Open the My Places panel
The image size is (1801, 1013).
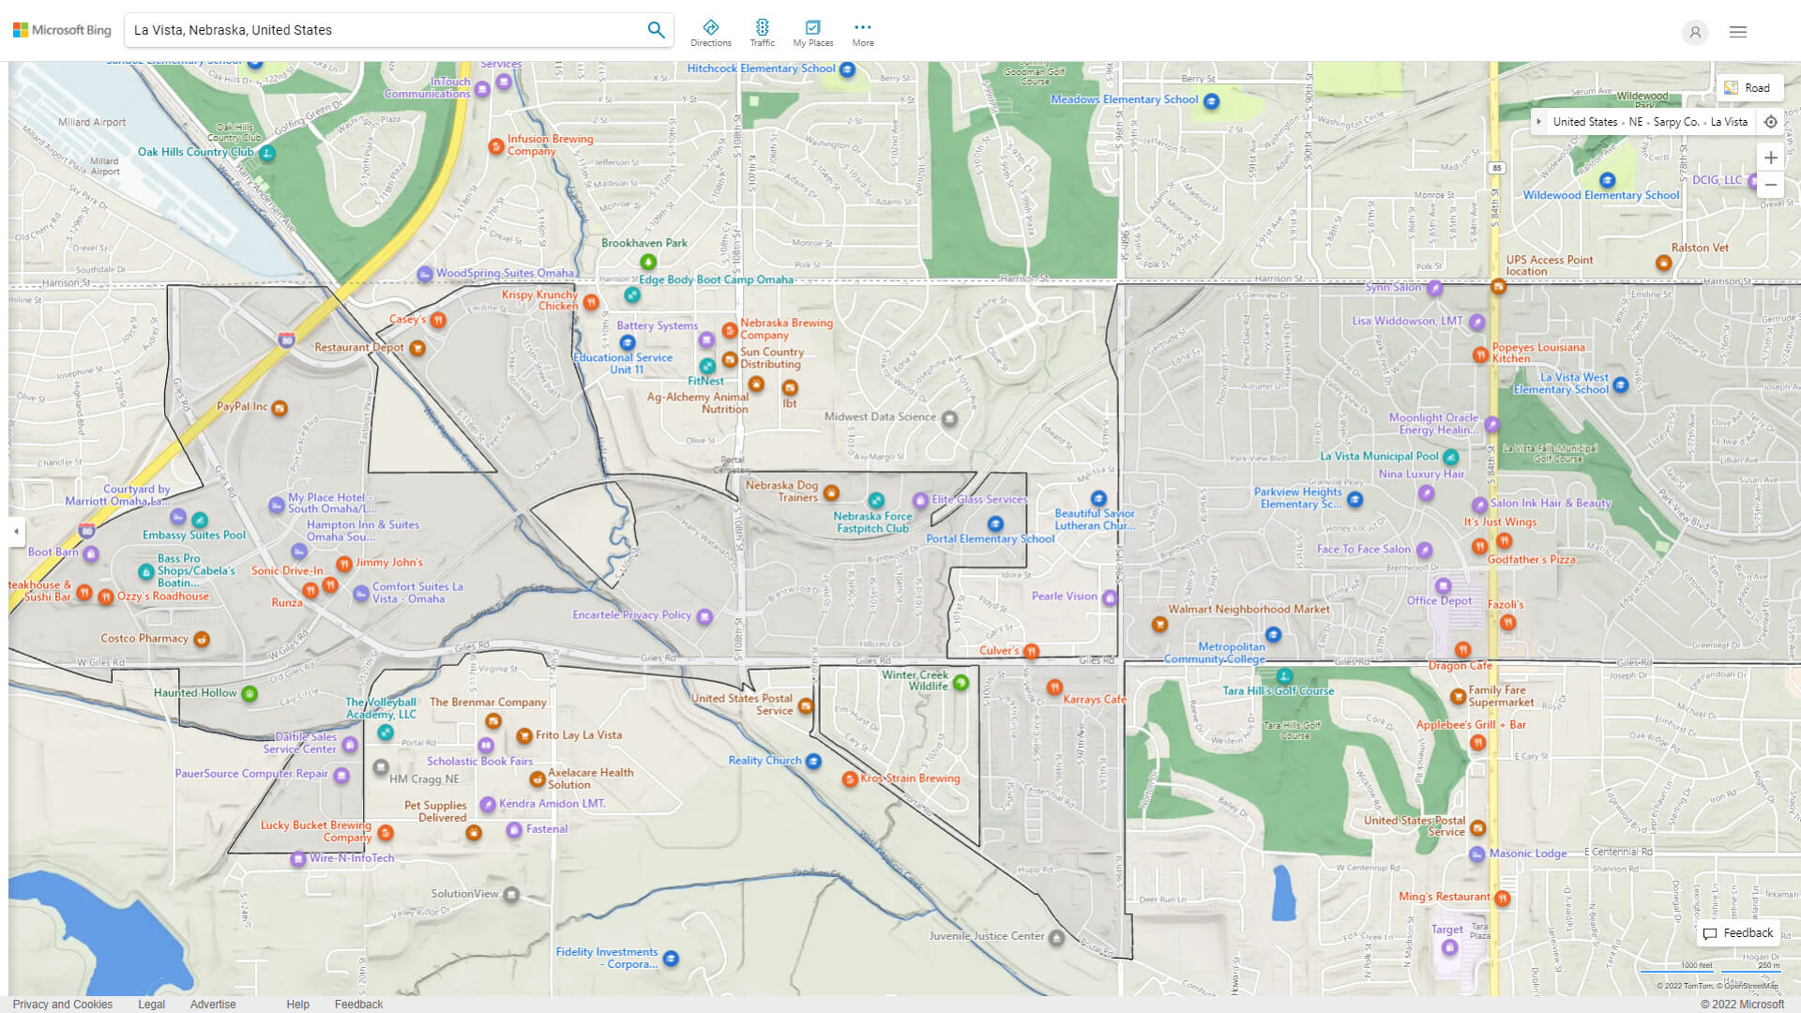click(812, 31)
